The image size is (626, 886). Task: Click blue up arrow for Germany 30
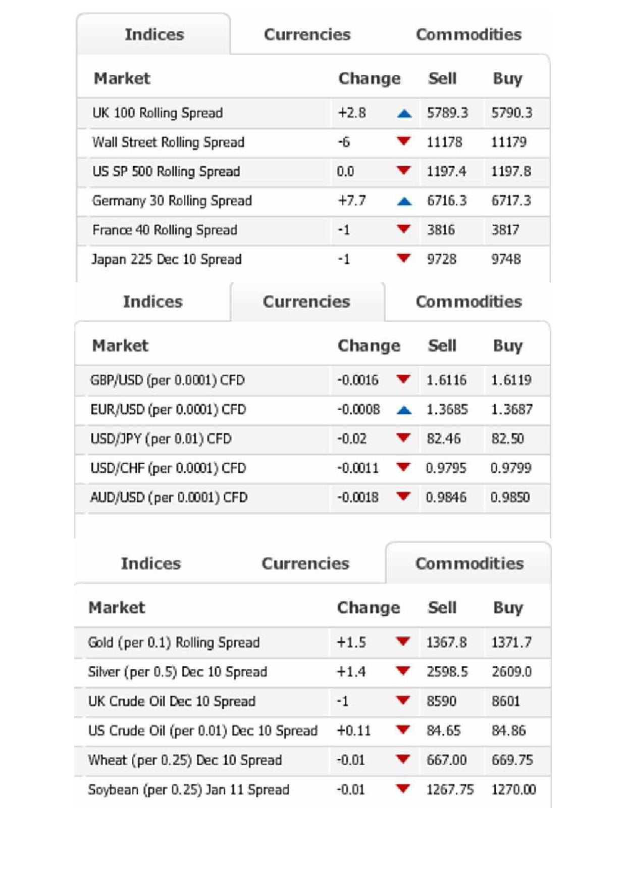[x=404, y=202]
